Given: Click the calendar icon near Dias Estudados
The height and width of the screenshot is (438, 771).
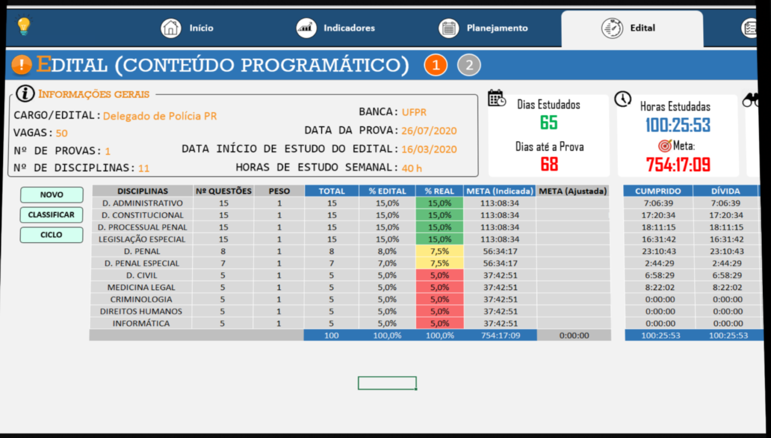Looking at the screenshot, I should [x=496, y=98].
